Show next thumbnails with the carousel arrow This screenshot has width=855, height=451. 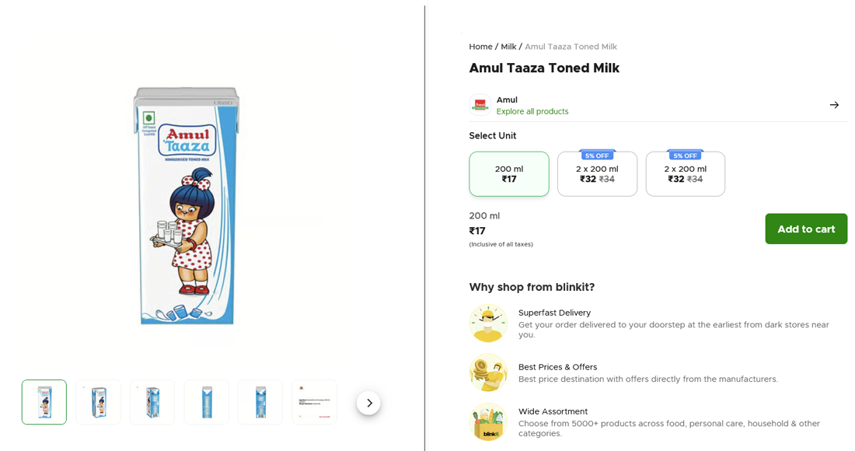[x=368, y=403]
